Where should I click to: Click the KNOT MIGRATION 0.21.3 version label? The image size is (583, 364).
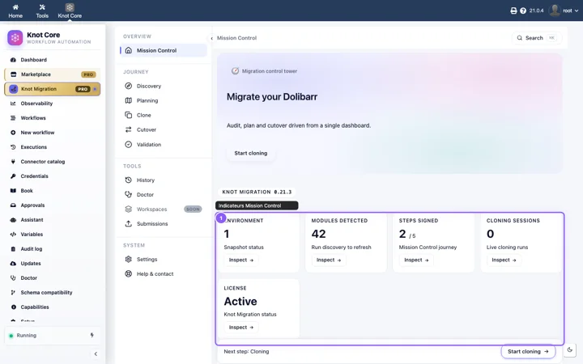[257, 192]
